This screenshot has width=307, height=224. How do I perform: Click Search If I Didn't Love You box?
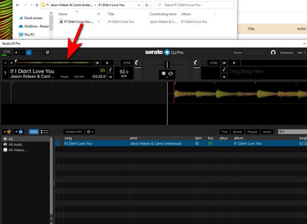tap(194, 5)
